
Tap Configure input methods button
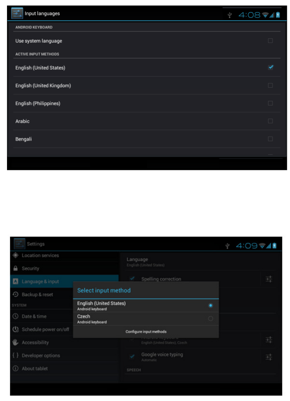[x=146, y=332]
